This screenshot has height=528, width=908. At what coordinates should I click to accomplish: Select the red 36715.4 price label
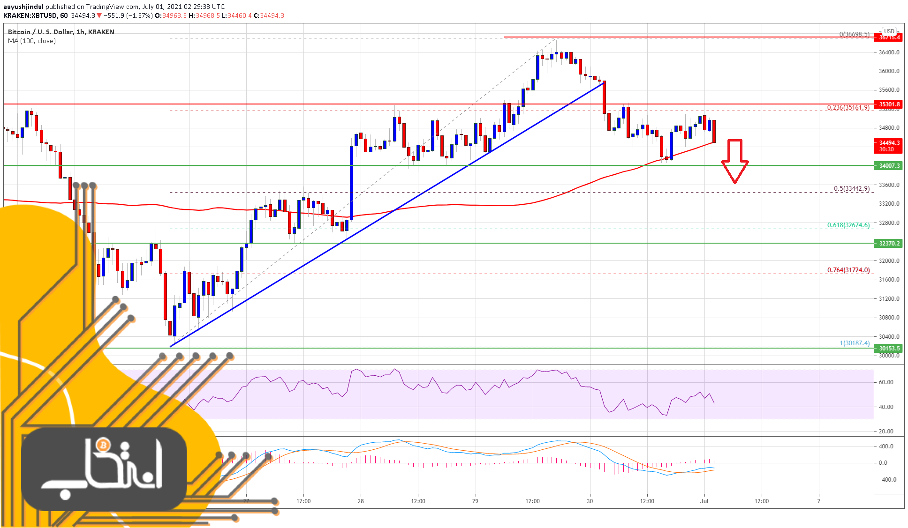tap(889, 37)
